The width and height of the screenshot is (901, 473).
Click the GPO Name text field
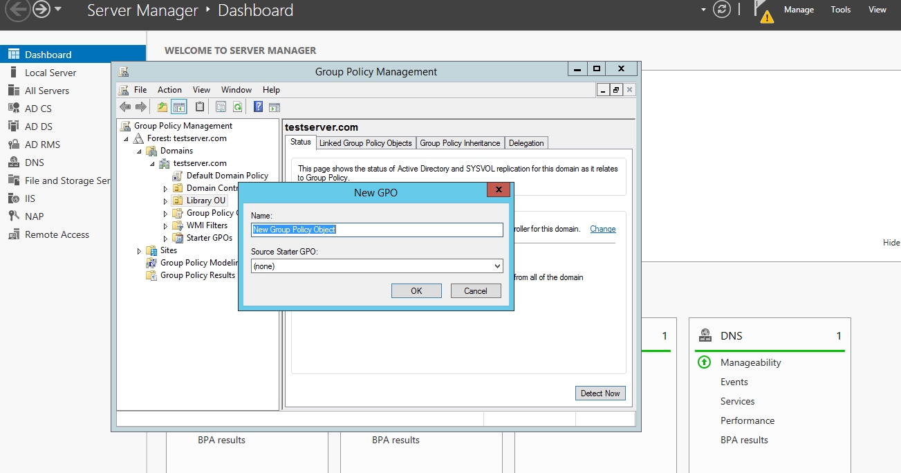coord(377,230)
